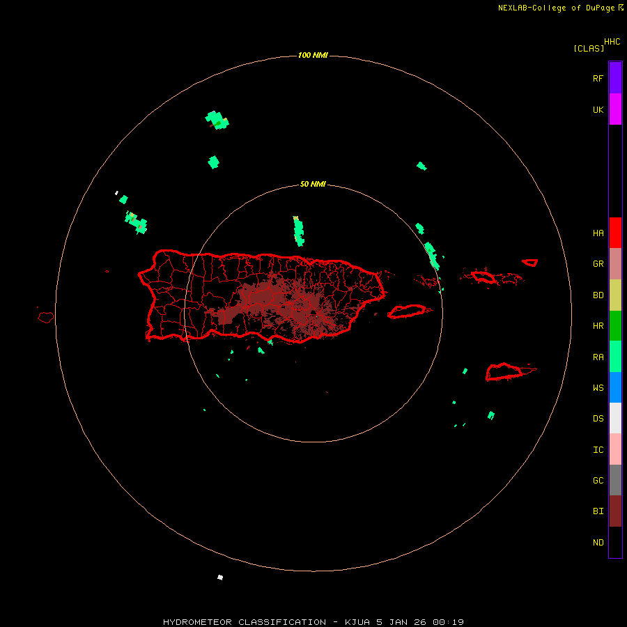Click the IC pink legend swatch
This screenshot has width=627, height=627.
(615, 449)
